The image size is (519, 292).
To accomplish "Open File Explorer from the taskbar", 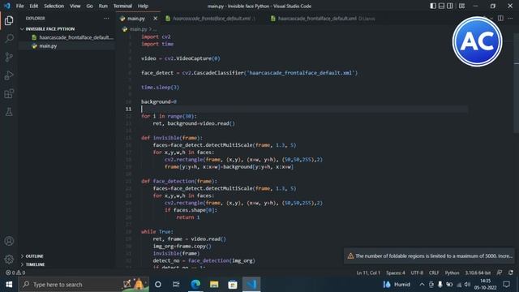I will click(x=214, y=285).
